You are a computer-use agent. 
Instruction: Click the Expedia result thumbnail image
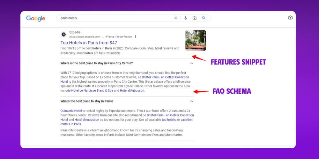click(x=196, y=40)
